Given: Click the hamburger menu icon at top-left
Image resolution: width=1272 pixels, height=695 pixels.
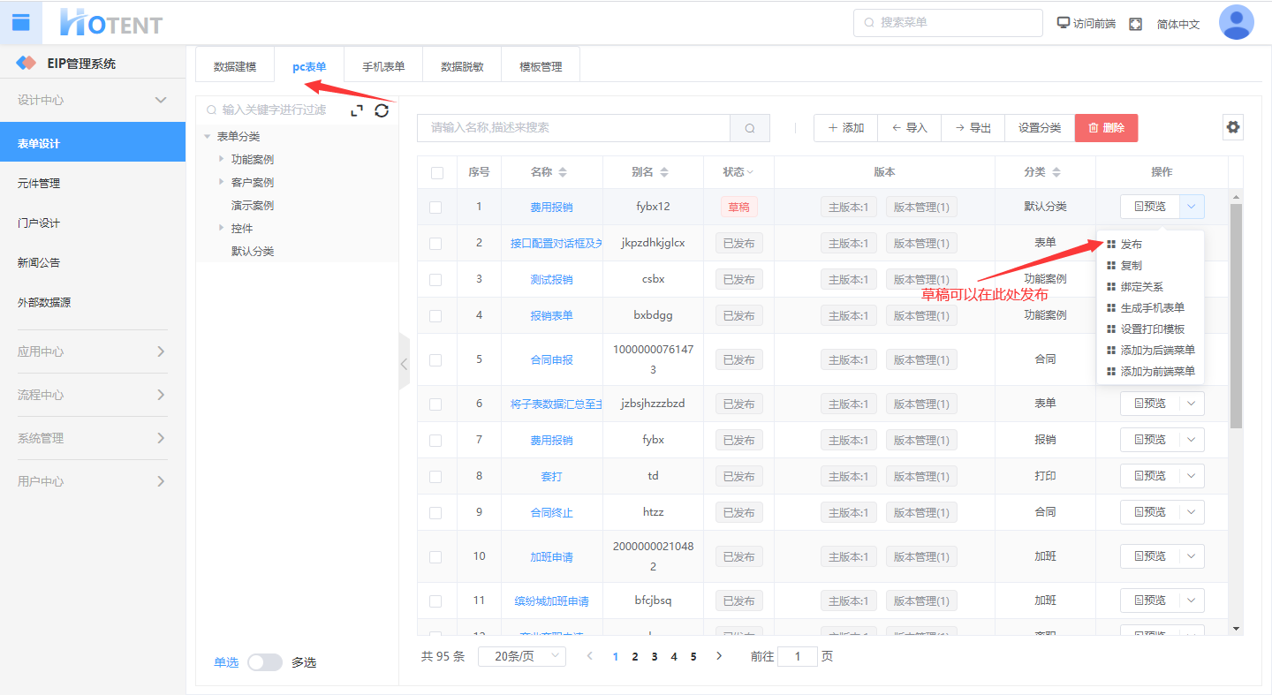Looking at the screenshot, I should coord(21,22).
